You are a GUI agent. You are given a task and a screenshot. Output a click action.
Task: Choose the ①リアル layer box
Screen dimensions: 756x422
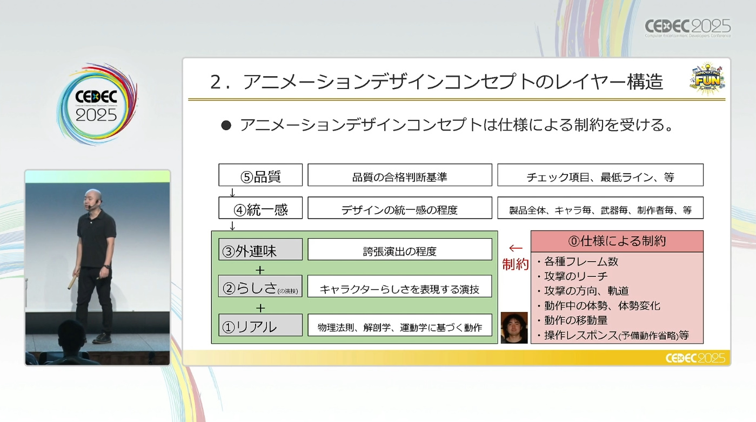260,325
